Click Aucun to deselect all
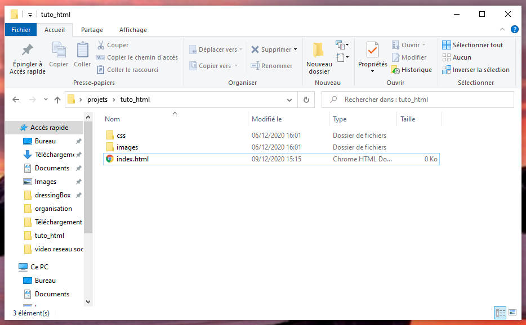 tap(457, 57)
